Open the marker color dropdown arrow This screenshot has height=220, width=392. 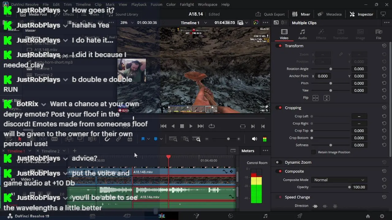coord(161,139)
